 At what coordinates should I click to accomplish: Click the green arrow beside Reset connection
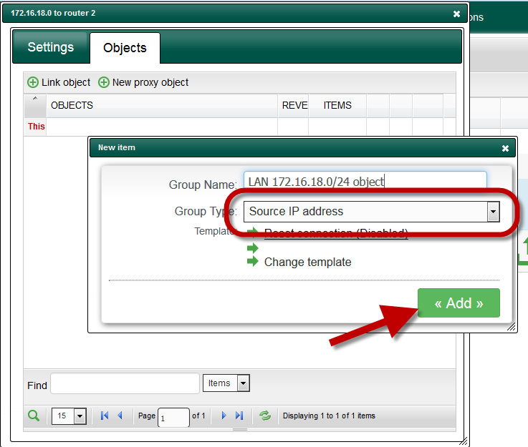click(253, 232)
